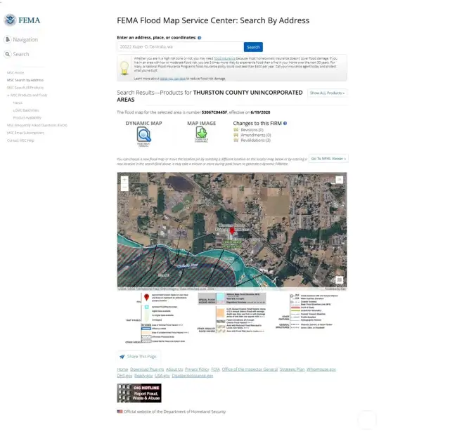Focus the address search input field
Screen dimensions: 450x434
tap(180, 47)
